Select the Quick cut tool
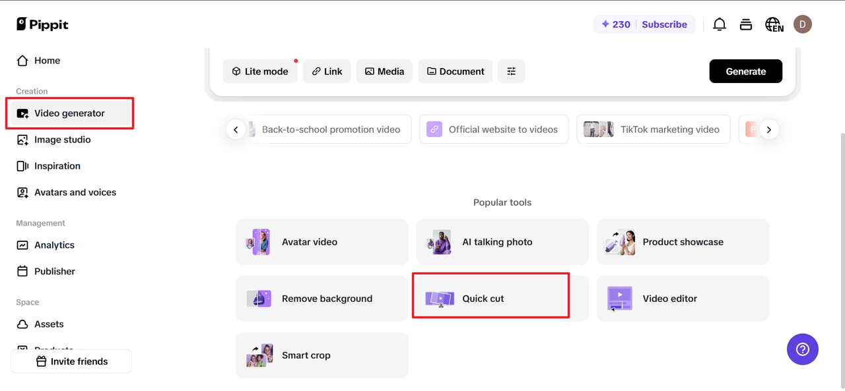845x391 pixels. click(502, 299)
